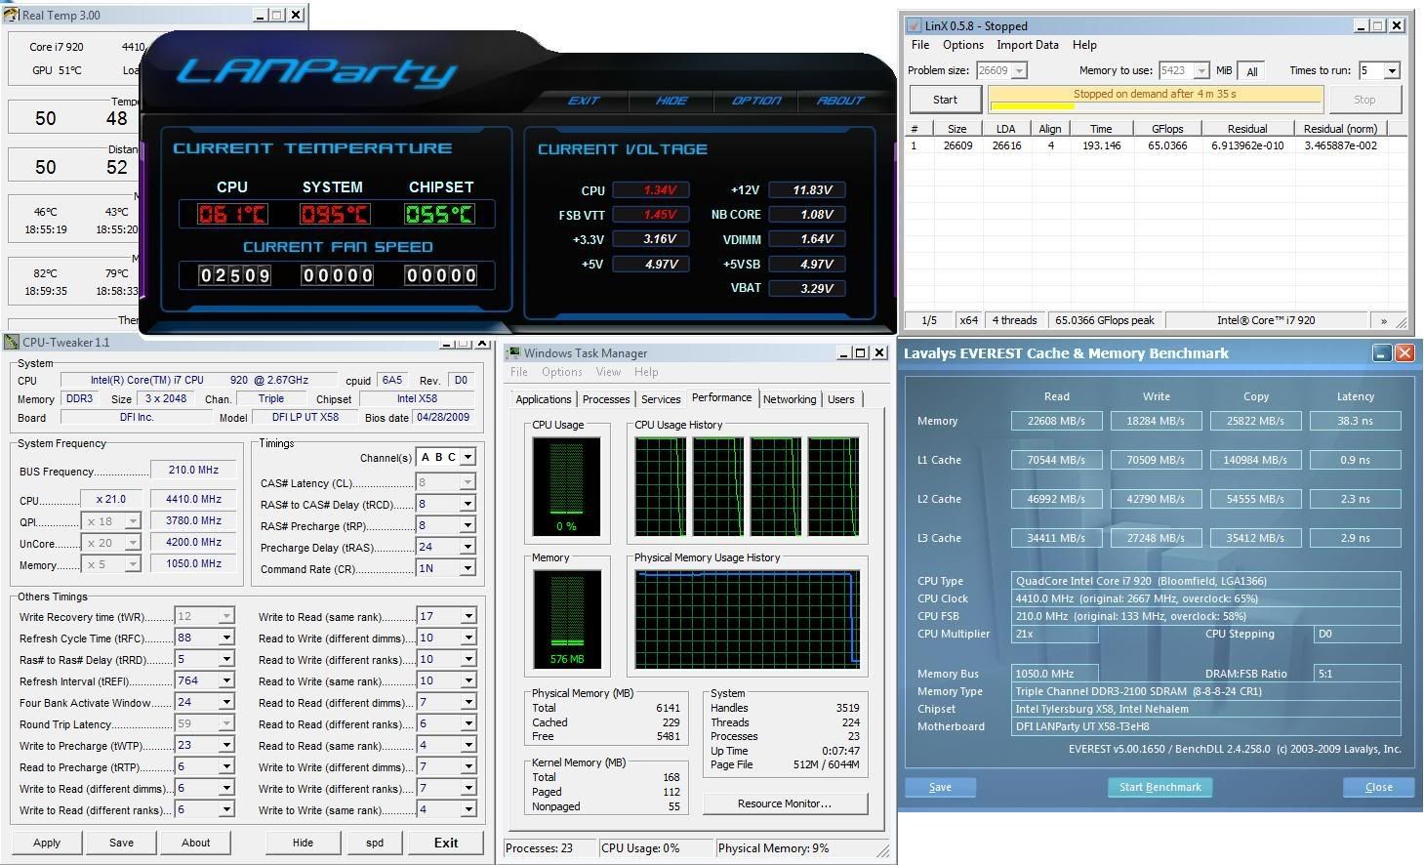Click the LinX Start button
The height and width of the screenshot is (865, 1424).
[945, 100]
